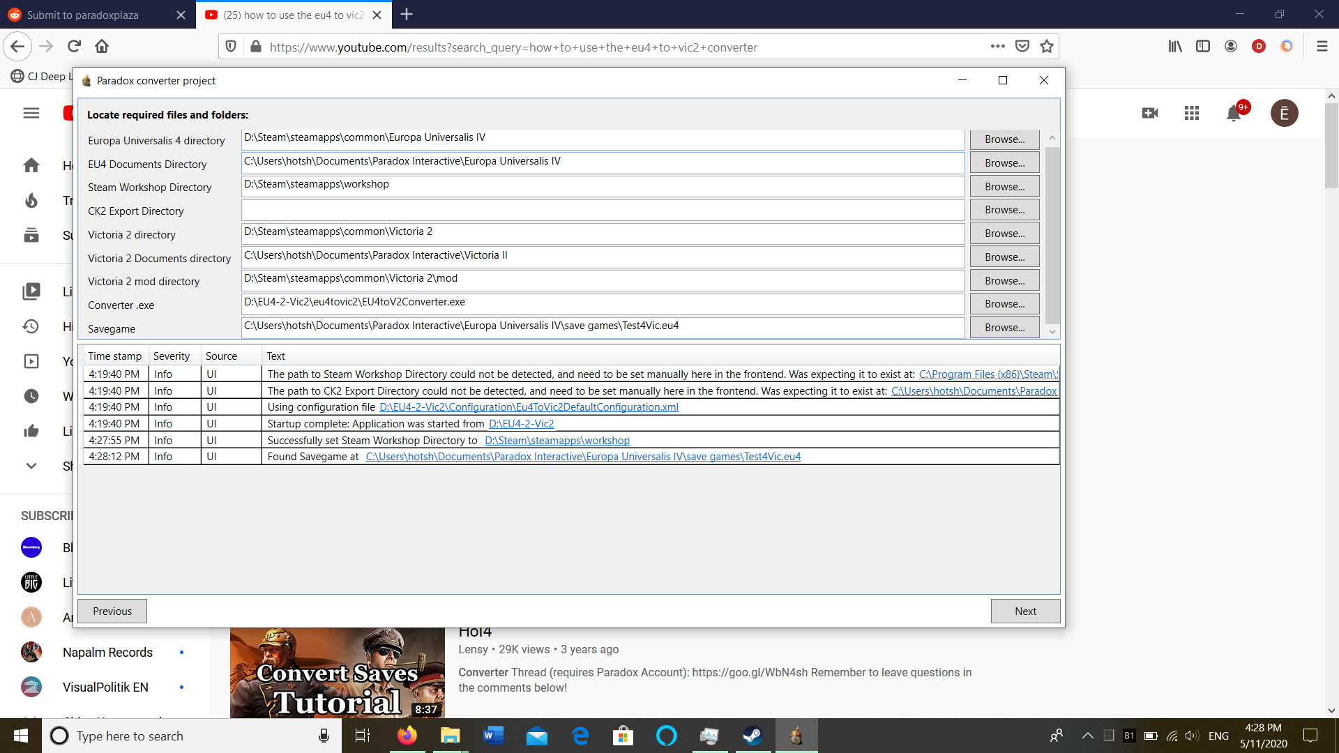Show hidden system tray icons chevron

click(1087, 736)
